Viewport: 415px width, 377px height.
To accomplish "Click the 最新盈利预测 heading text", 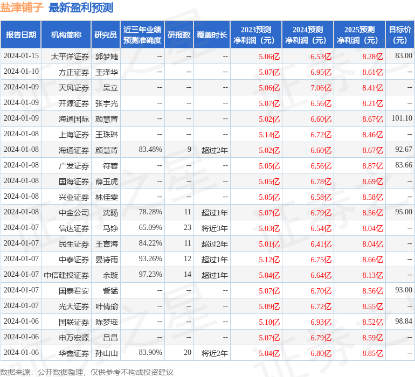I will click(x=81, y=8).
